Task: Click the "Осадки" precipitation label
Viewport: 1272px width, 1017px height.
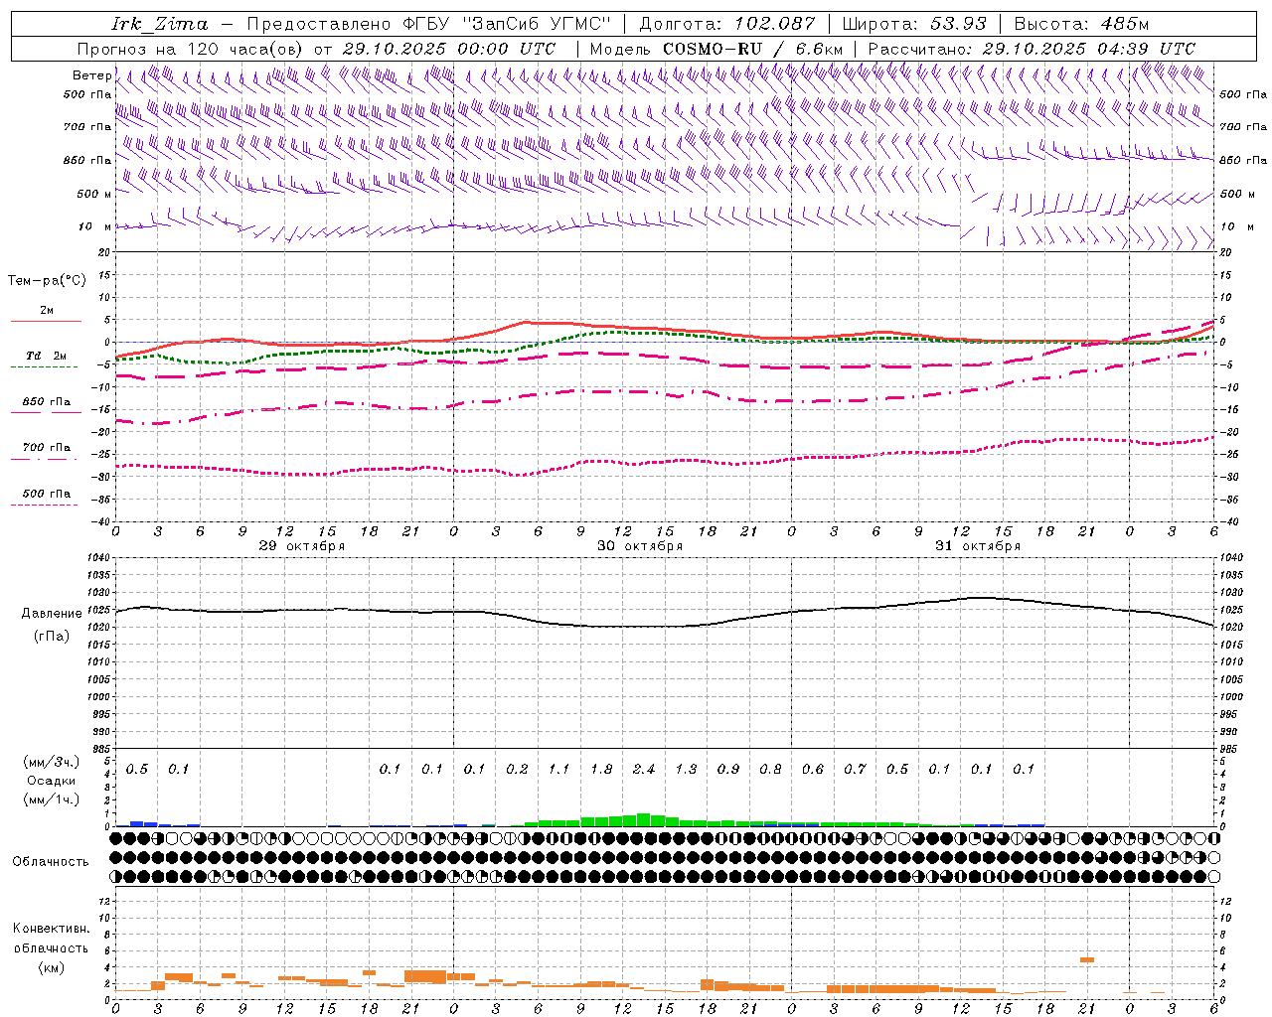Action: pyautogui.click(x=52, y=781)
